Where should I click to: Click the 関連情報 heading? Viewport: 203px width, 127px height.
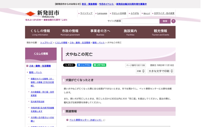pyautogui.click(x=71, y=111)
